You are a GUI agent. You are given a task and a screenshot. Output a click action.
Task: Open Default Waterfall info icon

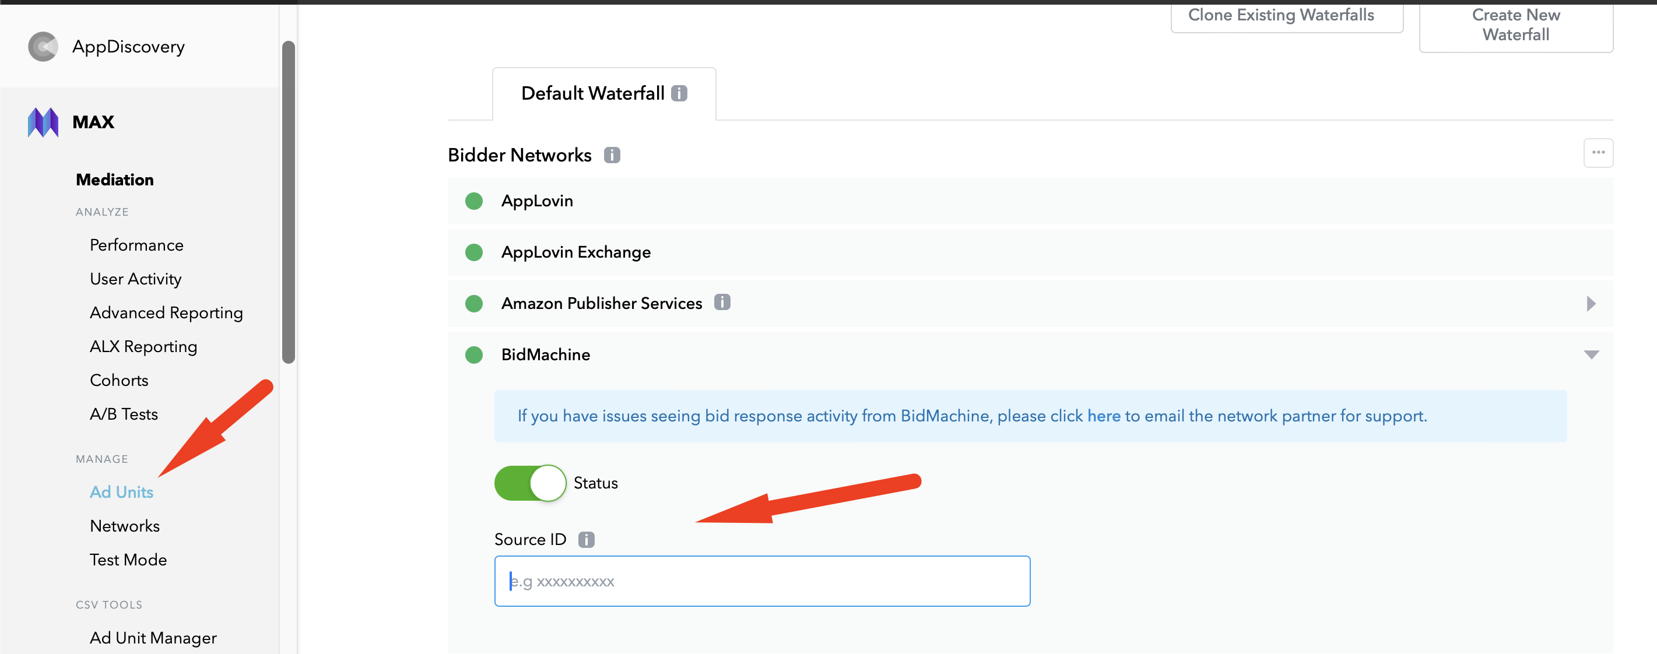[x=679, y=94]
